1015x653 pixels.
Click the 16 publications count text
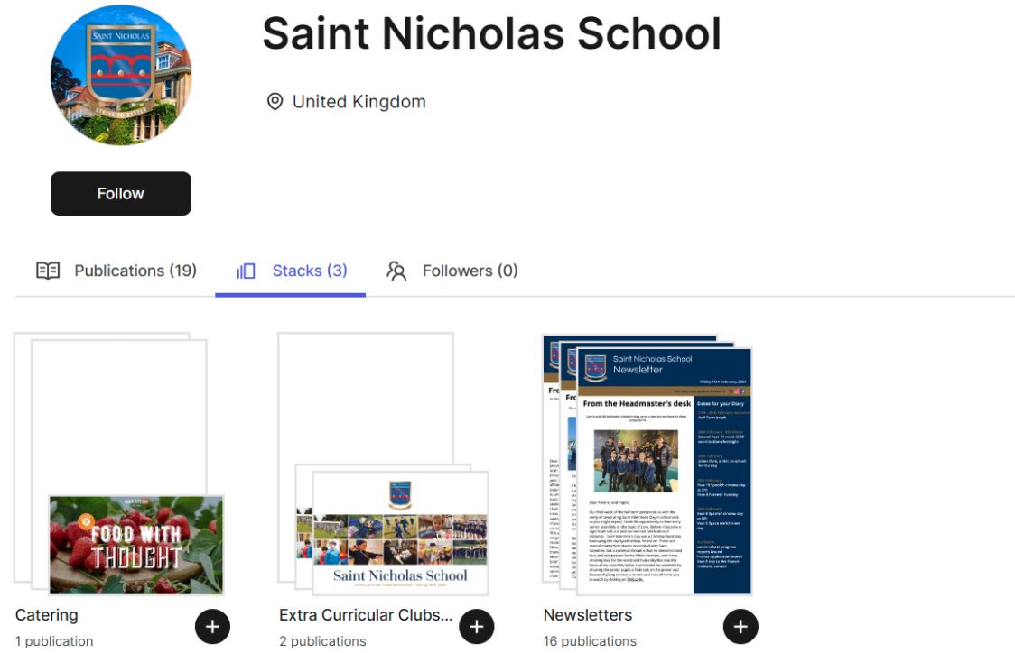pos(590,641)
